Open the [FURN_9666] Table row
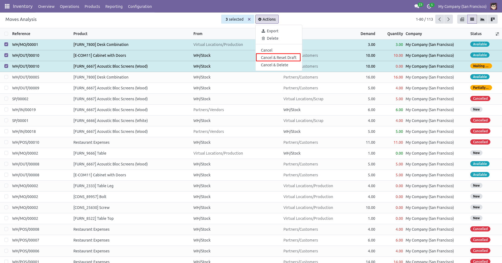This screenshot has height=263, width=502. coord(251,153)
